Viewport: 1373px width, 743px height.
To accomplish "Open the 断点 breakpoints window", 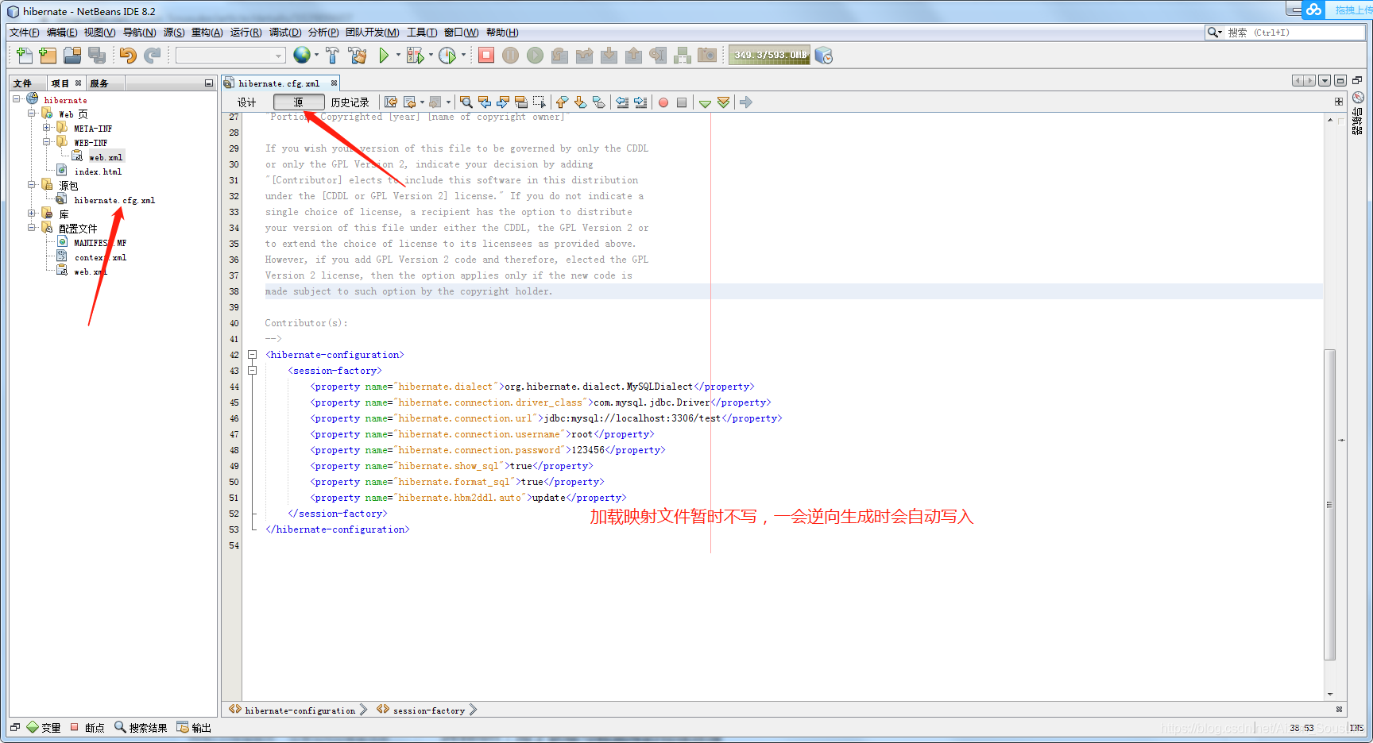I will pyautogui.click(x=87, y=727).
